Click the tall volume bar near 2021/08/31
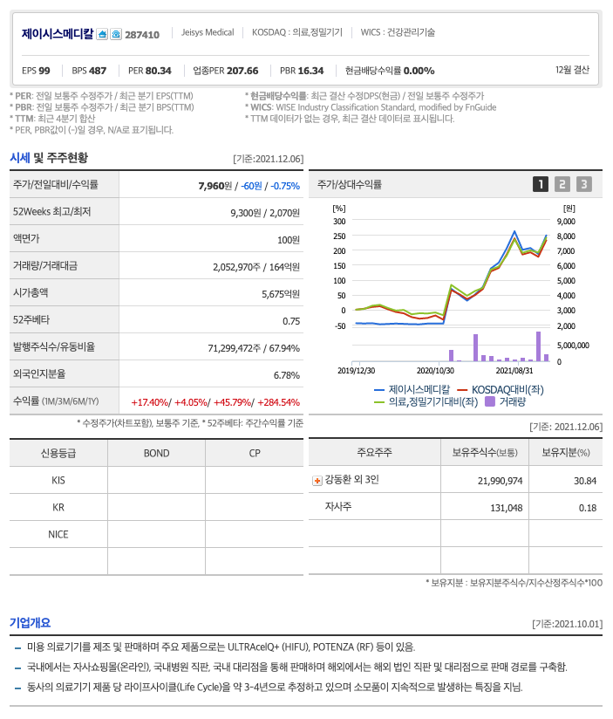The width and height of the screenshot is (613, 719). pyautogui.click(x=538, y=346)
